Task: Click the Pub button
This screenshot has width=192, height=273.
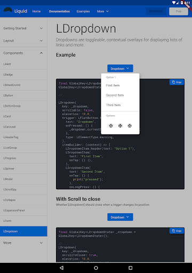Action: pos(179,11)
